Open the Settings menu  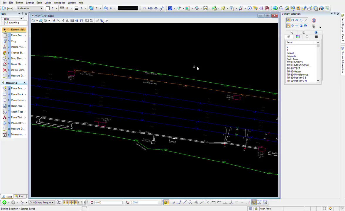click(30, 3)
